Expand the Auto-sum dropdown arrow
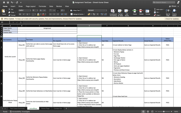The image size is (181, 113). click(164, 9)
